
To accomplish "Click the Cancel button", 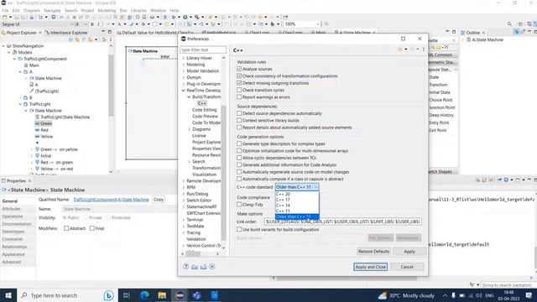I will (x=407, y=267).
